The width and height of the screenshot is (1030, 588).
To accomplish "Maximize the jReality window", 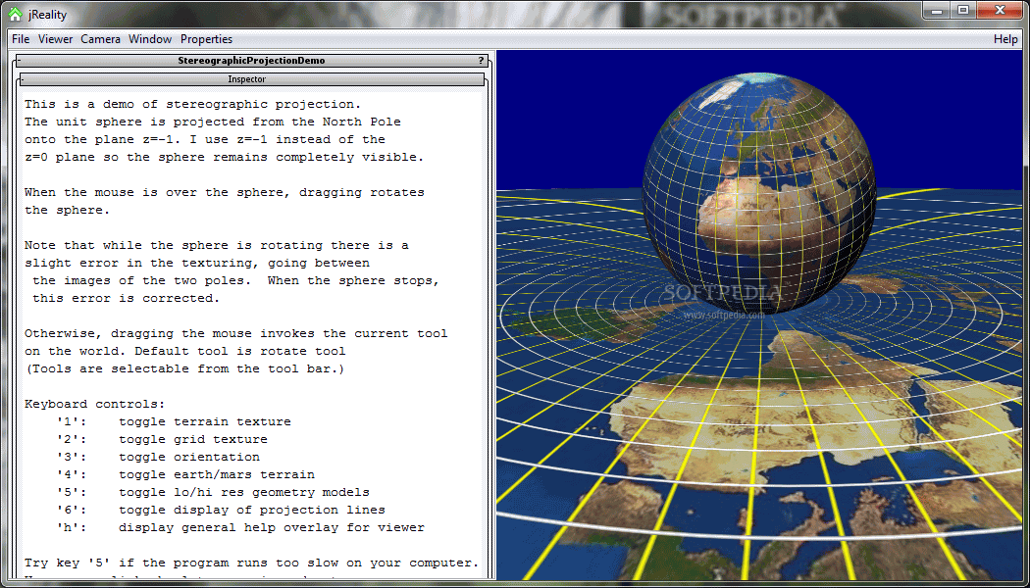I will coord(962,9).
